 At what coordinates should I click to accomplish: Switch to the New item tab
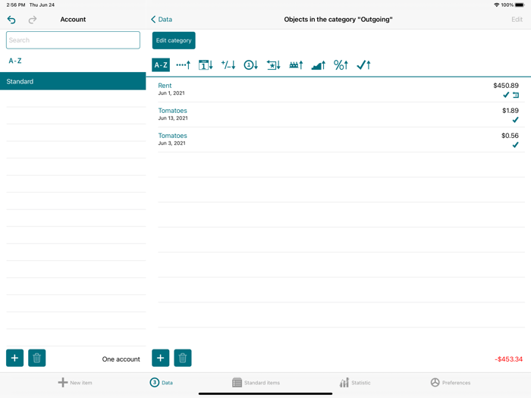[75, 382]
